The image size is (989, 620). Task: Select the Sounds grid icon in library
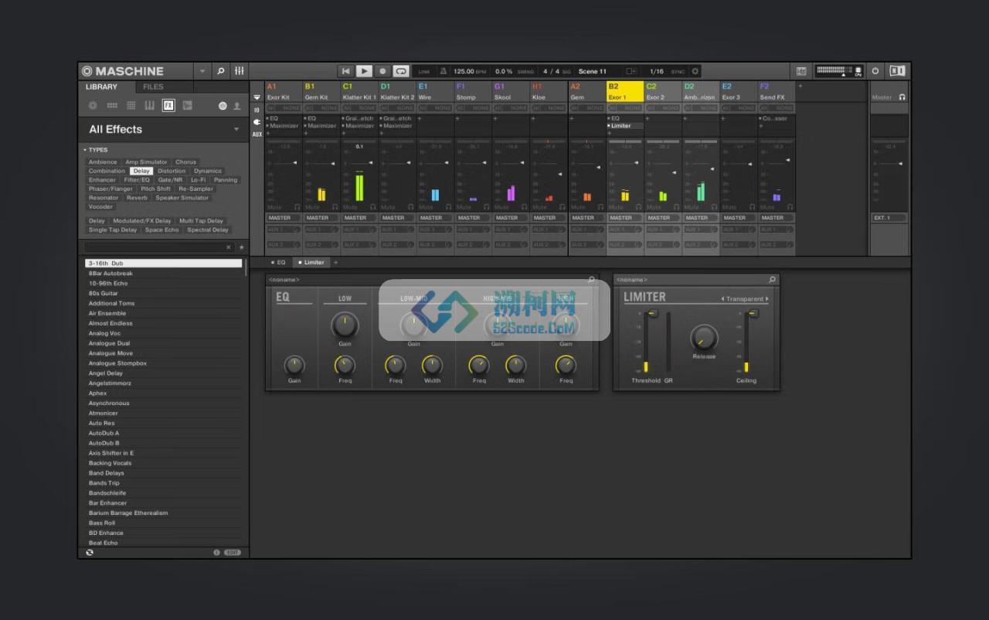pyautogui.click(x=131, y=106)
